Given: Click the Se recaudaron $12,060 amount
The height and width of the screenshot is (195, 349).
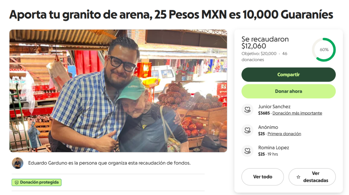Looking at the screenshot, I should click(x=265, y=43).
